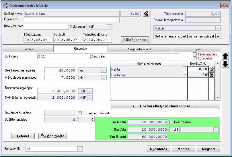This screenshot has height=157, width=232.
Task: Click the Sor Bruttó value 50 000,0000
Action: pos(148,137)
